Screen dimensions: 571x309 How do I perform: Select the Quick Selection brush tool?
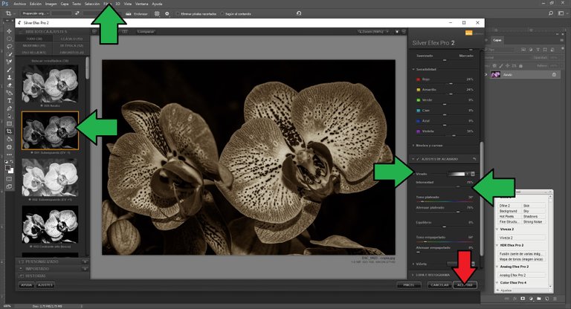(x=9, y=54)
